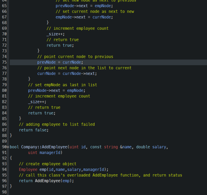Click comment '// create employee object'
207x195 pixels.
(x=48, y=164)
